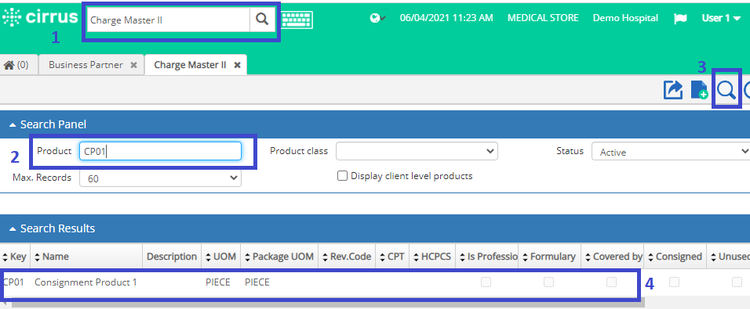The image size is (750, 309).
Task: Close the Business Partner tab
Action: point(134,66)
